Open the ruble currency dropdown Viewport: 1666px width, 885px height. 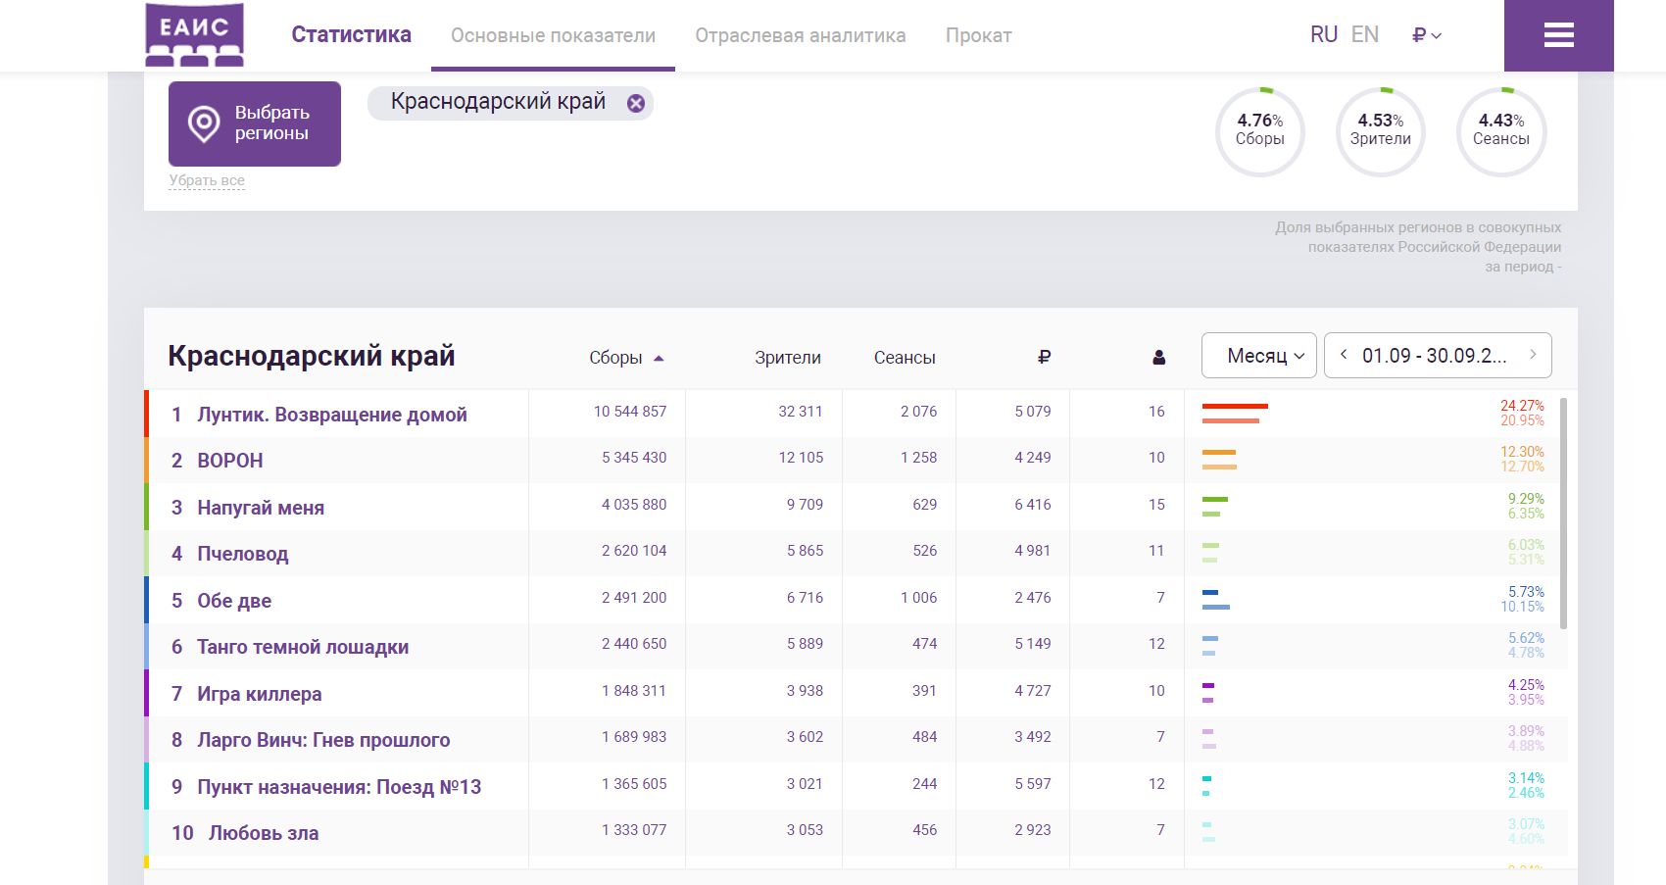click(1426, 35)
